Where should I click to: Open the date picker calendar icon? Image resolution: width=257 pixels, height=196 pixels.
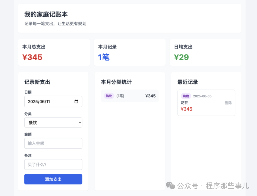click(x=76, y=101)
